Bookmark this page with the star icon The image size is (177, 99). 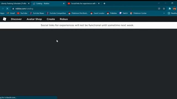tap(164, 9)
